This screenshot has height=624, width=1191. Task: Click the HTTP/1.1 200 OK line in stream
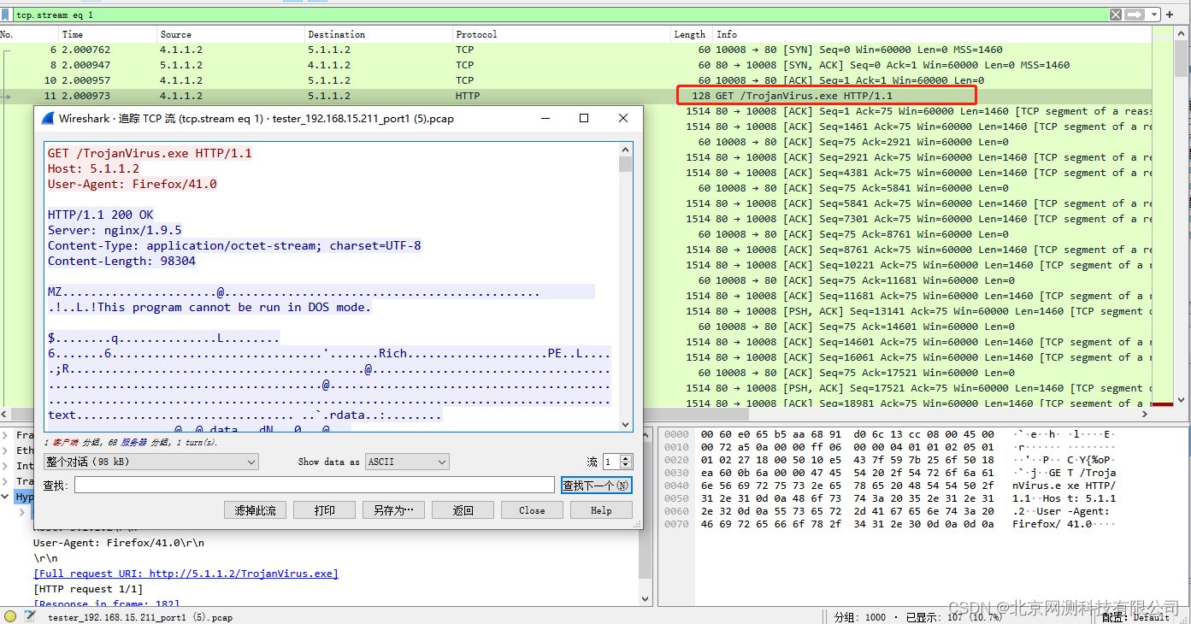101,215
